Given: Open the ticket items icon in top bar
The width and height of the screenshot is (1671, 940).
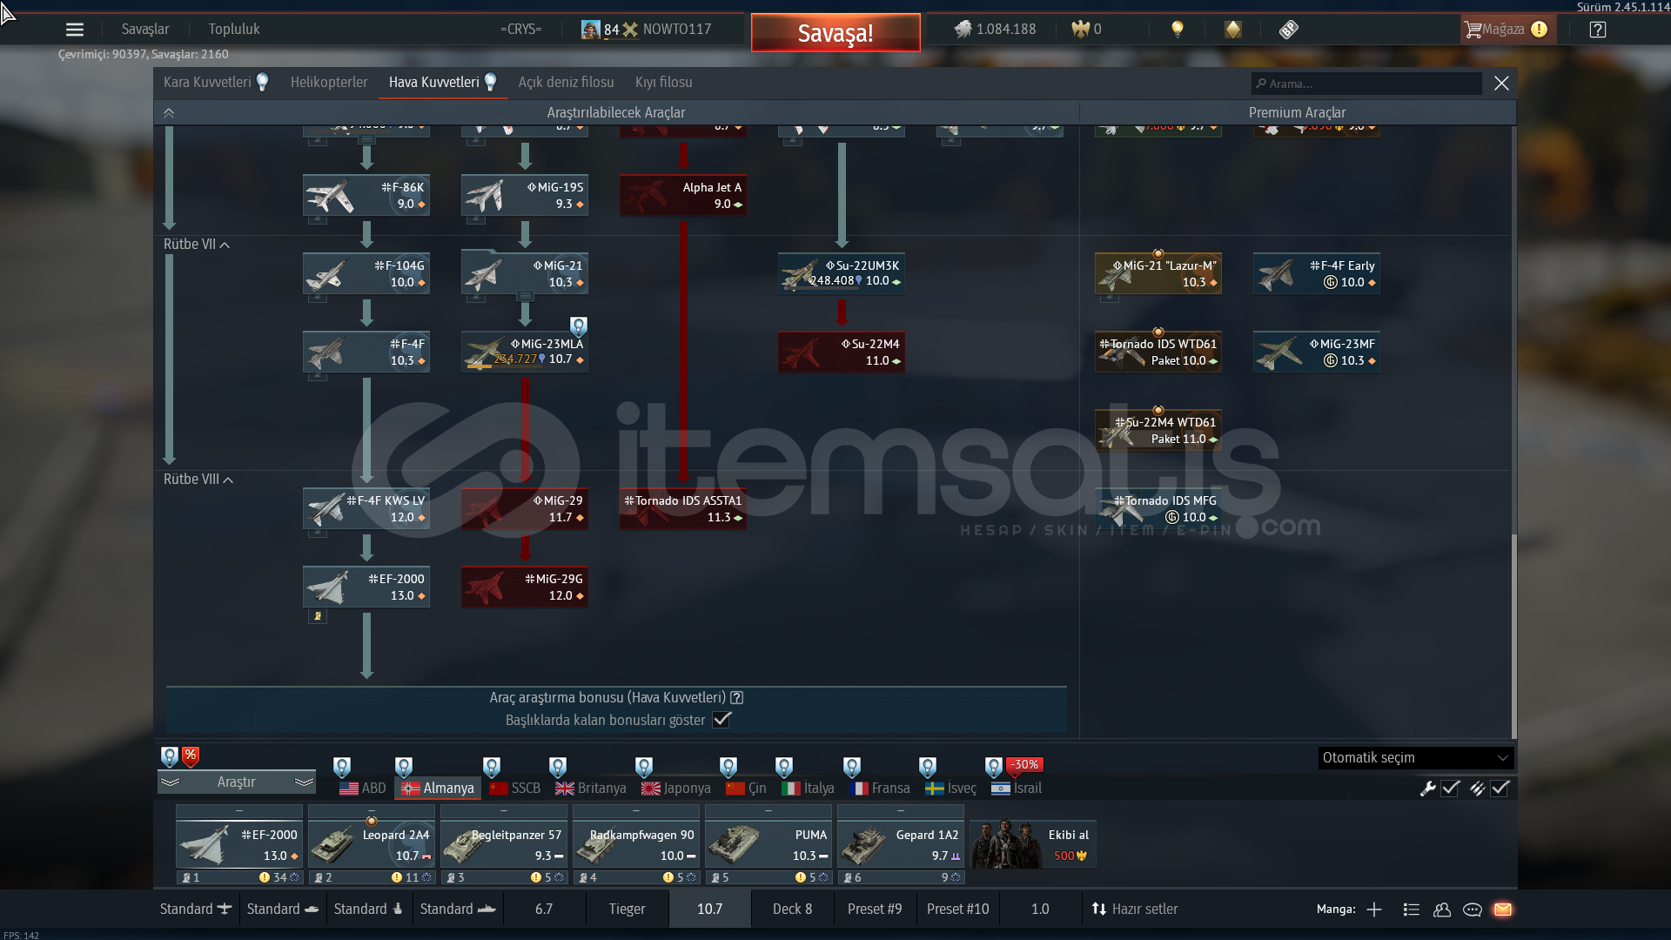Looking at the screenshot, I should 1289,30.
